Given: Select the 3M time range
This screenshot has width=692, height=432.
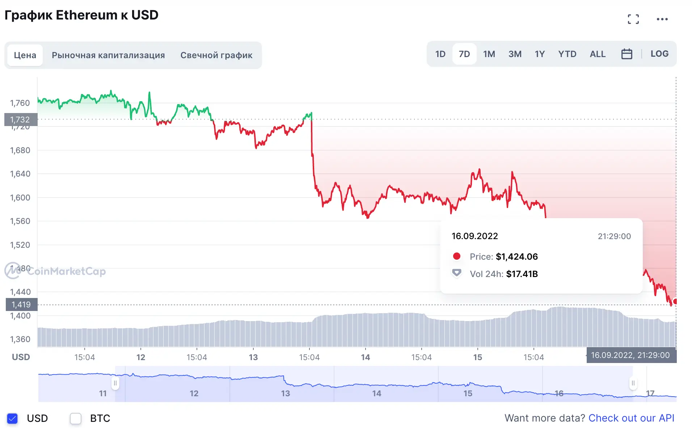Looking at the screenshot, I should pos(515,54).
